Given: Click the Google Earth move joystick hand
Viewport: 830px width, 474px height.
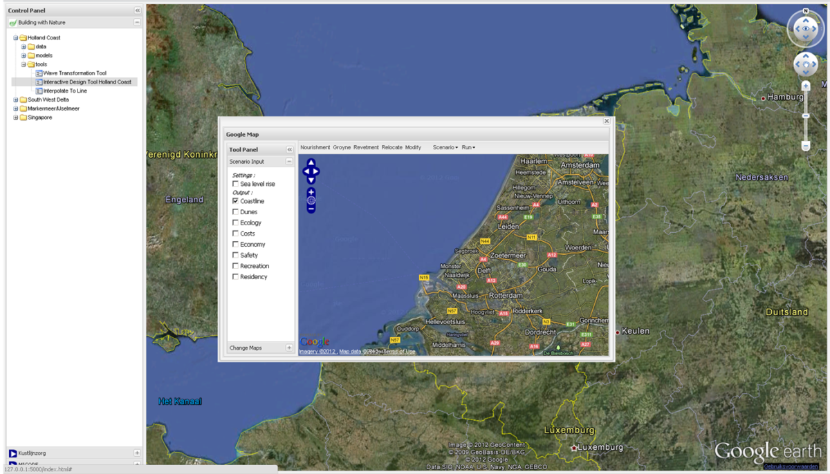Looking at the screenshot, I should click(806, 64).
